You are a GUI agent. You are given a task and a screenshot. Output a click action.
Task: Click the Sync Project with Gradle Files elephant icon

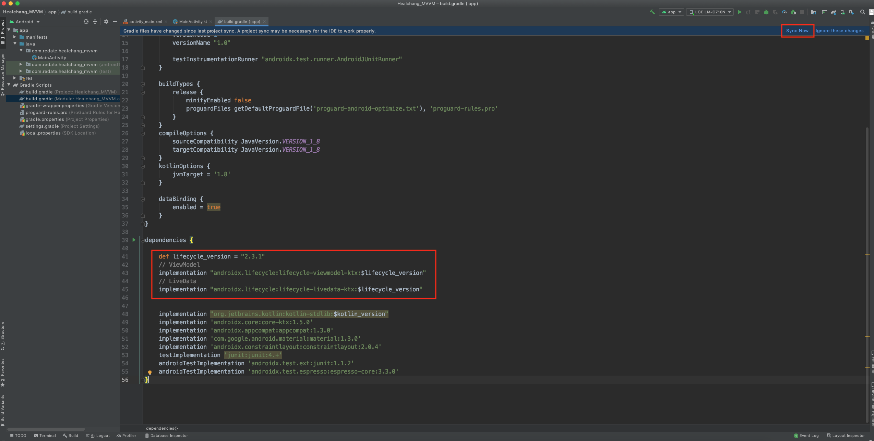coord(834,12)
